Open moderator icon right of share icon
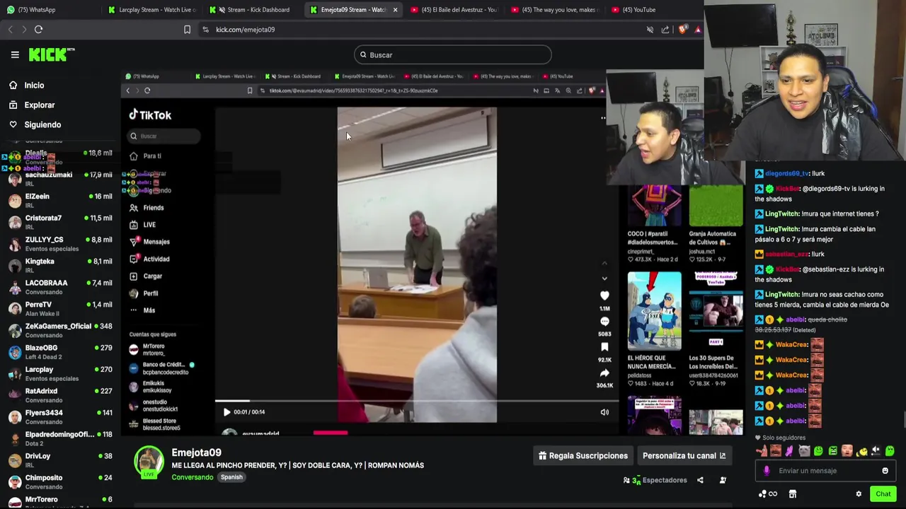 click(x=723, y=480)
